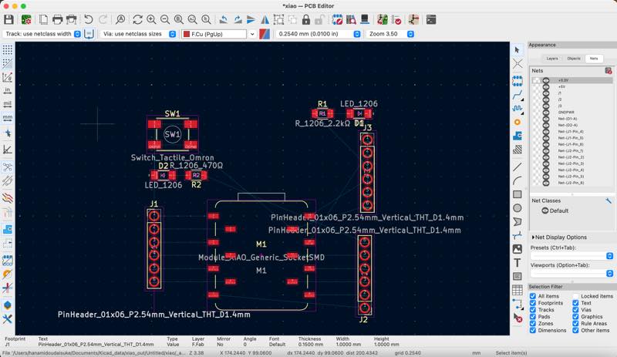This screenshot has width=617, height=357.
Task: Open the Zoom 3.50 dropdown
Action: click(x=390, y=34)
